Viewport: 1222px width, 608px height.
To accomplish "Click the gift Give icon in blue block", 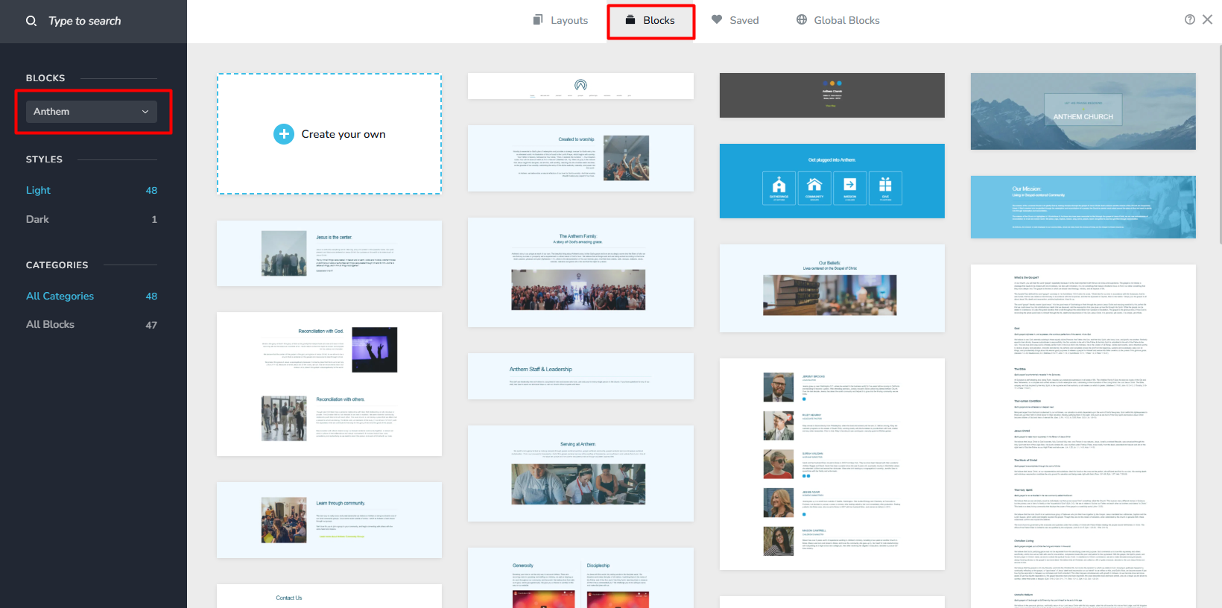I will click(885, 187).
